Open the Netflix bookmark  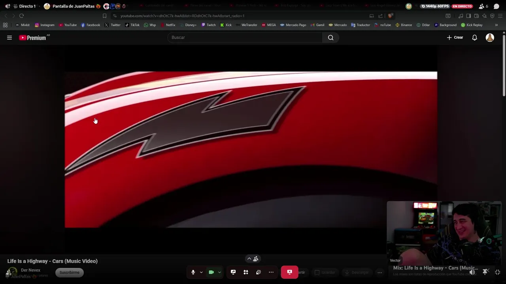click(x=168, y=25)
